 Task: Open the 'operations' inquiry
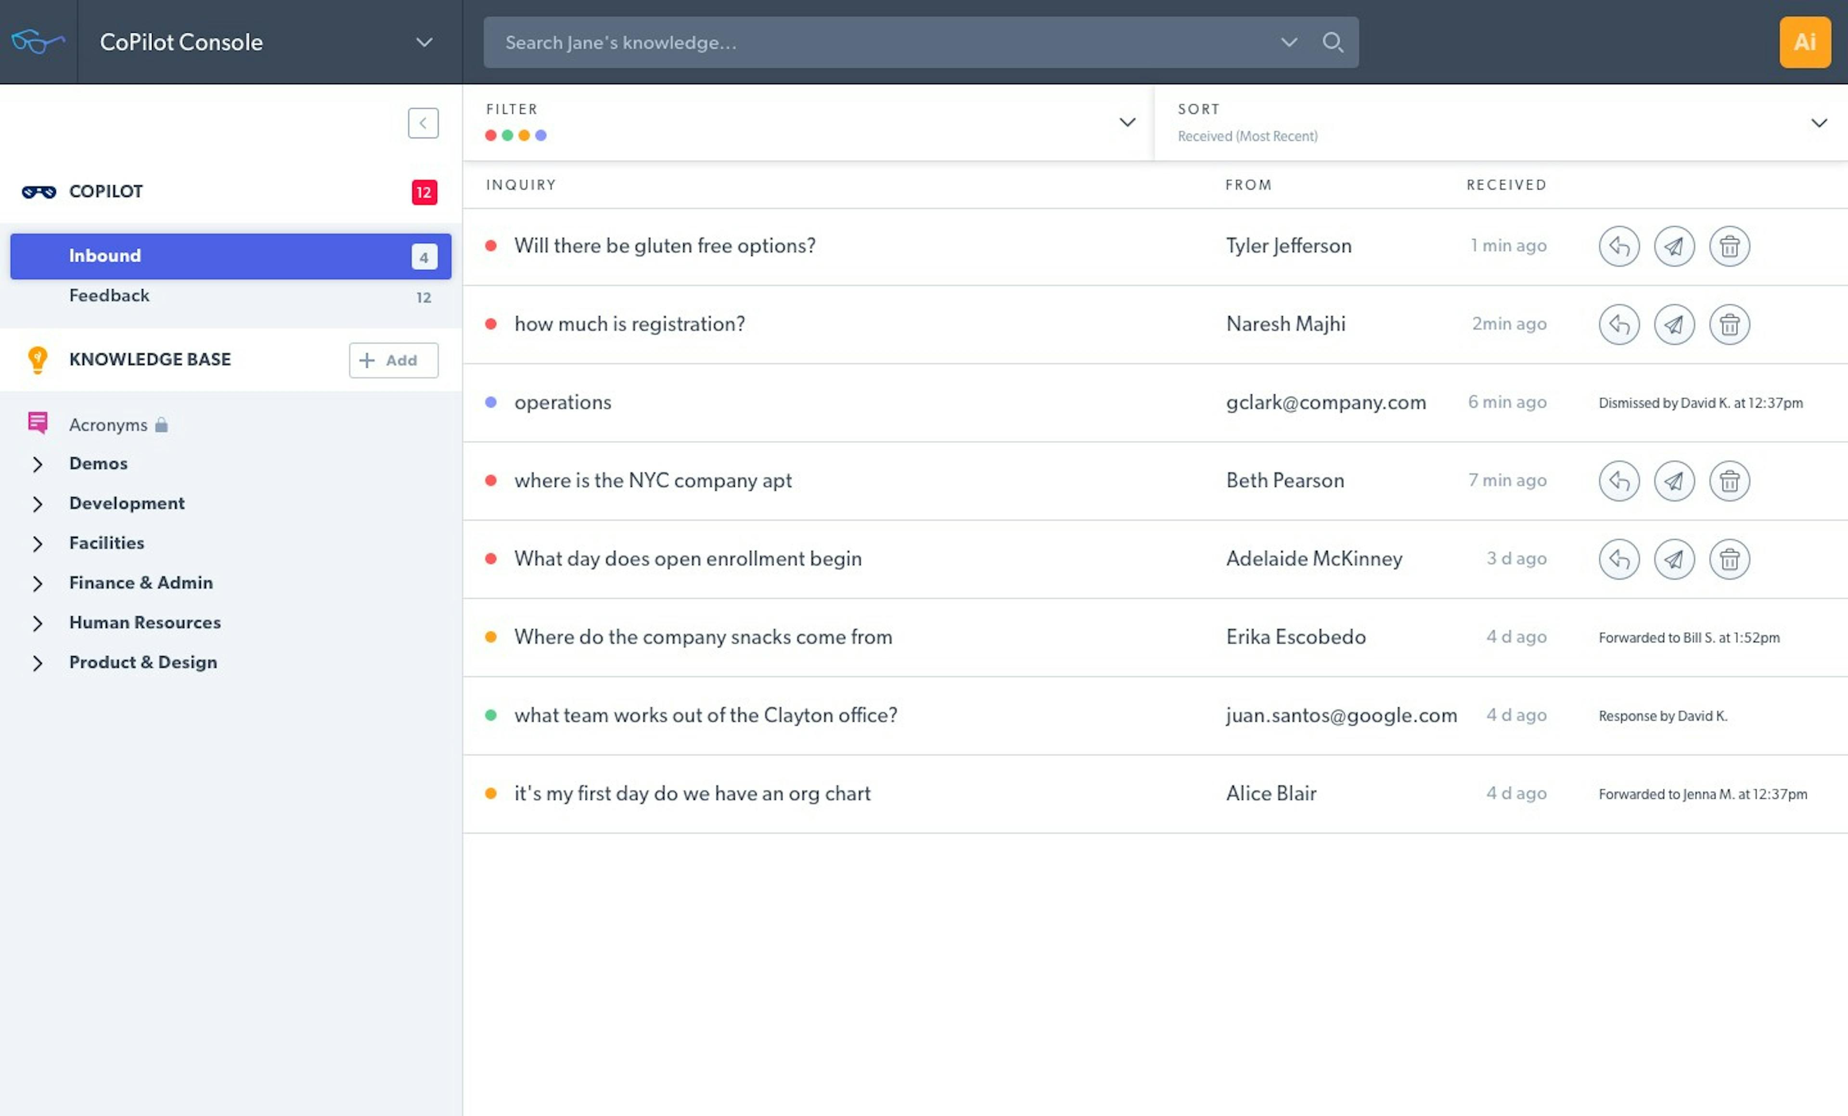[x=563, y=403]
